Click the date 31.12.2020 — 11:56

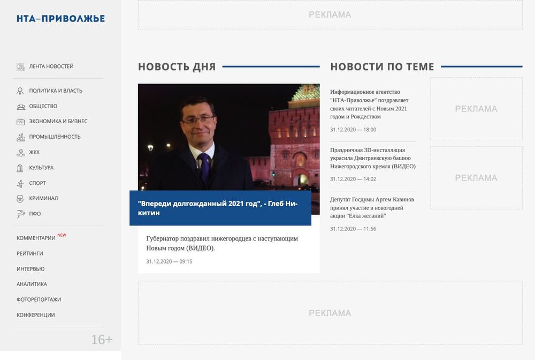(353, 229)
